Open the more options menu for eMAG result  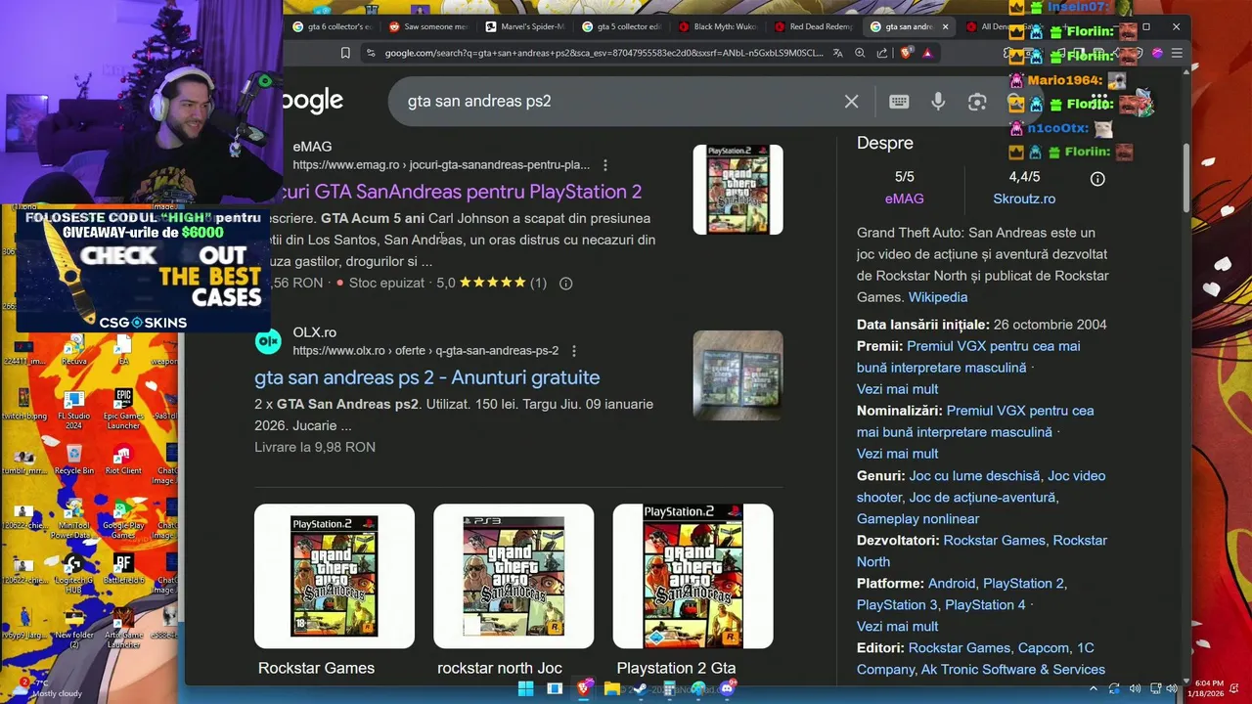[604, 165]
